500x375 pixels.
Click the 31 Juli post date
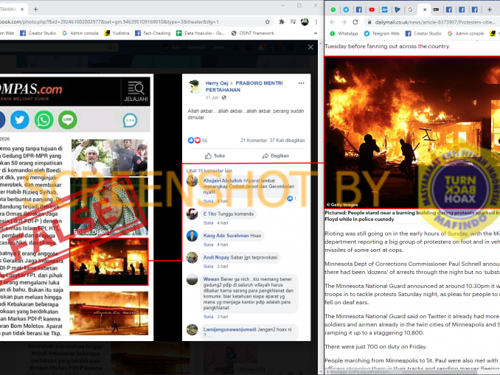click(x=212, y=97)
